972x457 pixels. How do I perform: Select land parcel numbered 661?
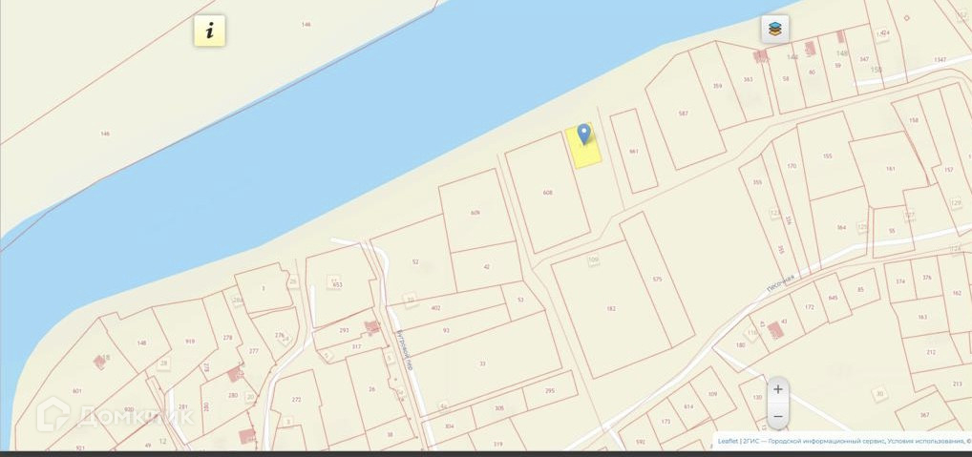(634, 151)
